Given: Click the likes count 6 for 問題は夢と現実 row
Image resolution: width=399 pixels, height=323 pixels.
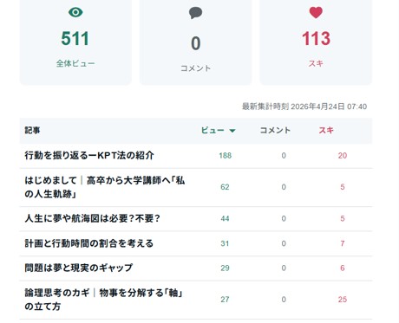Looking at the screenshot, I should tap(343, 268).
